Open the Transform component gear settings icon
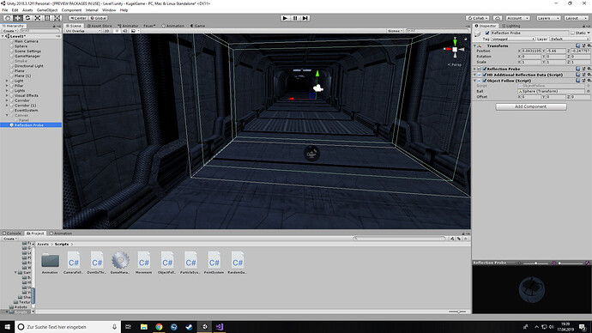This screenshot has width=592, height=333. pyautogui.click(x=589, y=45)
